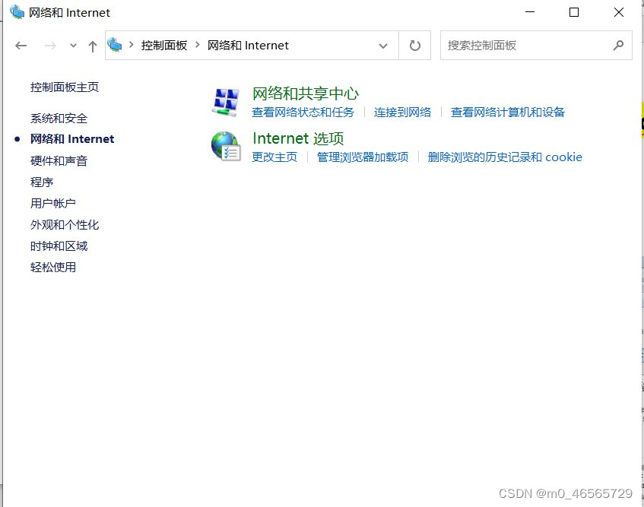
Task: Click 更改主页 link
Action: tap(274, 157)
